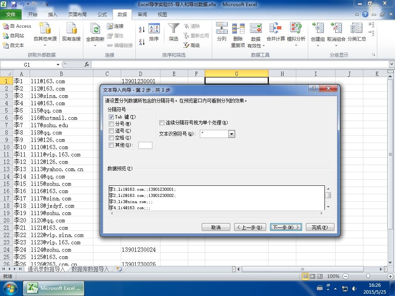Click the Refresh All (全部刷新) icon
The width and height of the screenshot is (395, 296).
[95, 29]
